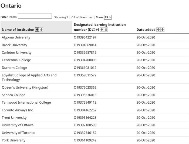Select Algoma University row name
The image size is (189, 144).
click(16, 37)
